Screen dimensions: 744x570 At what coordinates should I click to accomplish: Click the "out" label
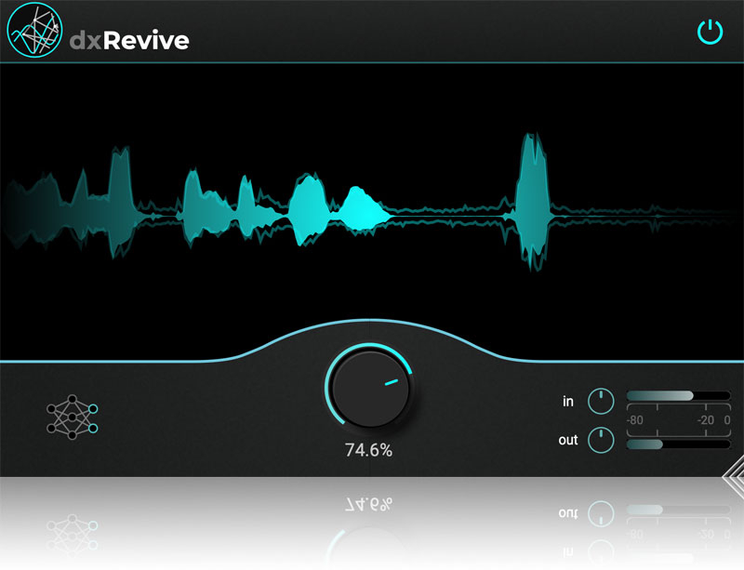click(x=567, y=440)
